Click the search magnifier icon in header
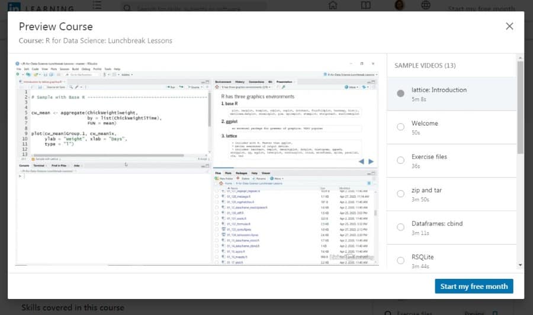 [127, 8]
